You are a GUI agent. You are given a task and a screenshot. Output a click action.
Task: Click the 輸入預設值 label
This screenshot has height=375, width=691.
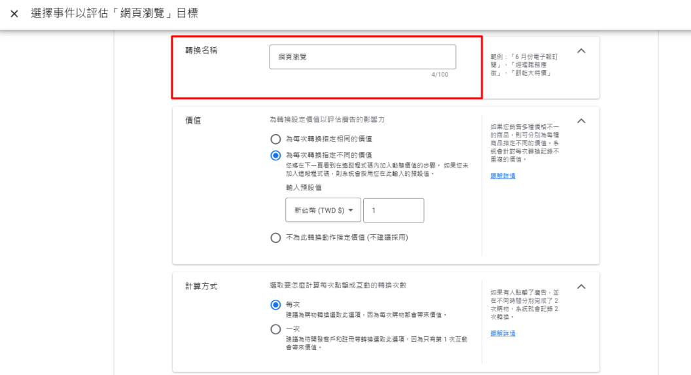[x=304, y=187]
